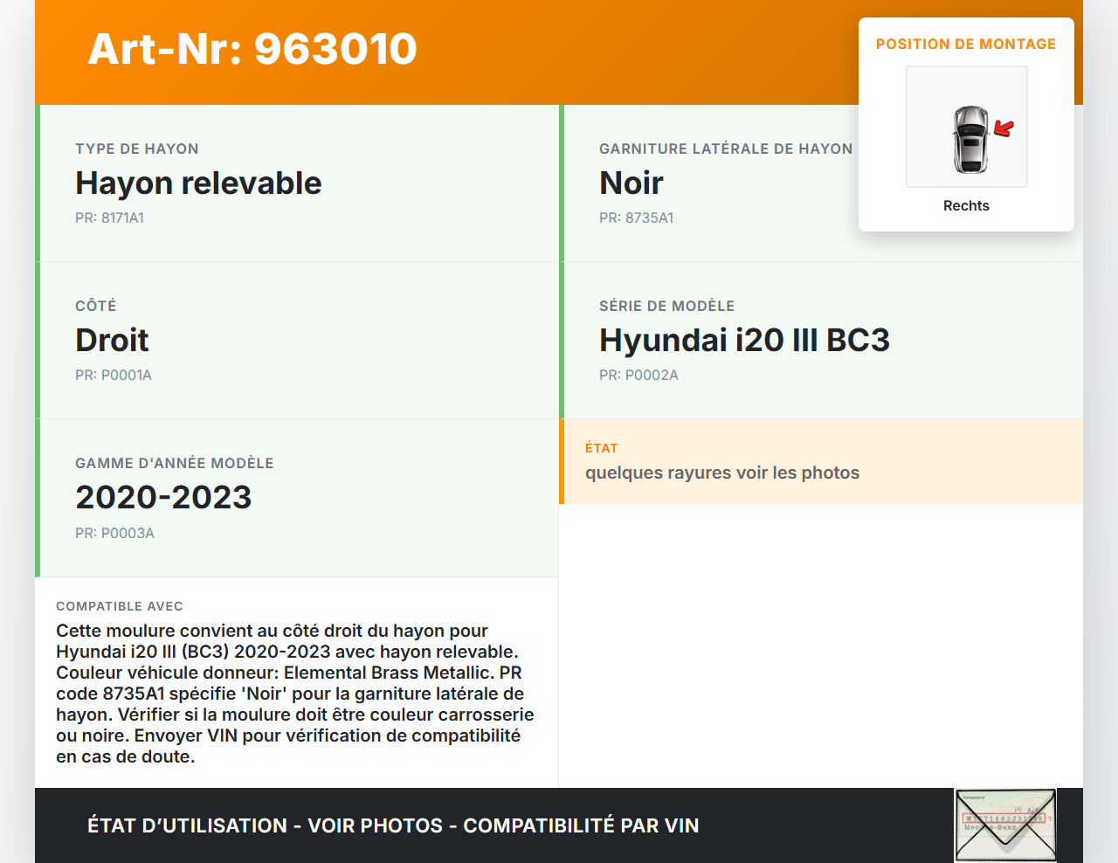Screen dimensions: 1118x863
Task: Click the 'Hyundai i20 III BC3' model
Action: point(744,341)
